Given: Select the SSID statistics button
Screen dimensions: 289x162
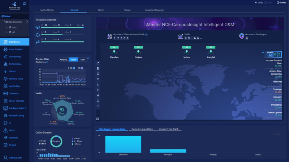Looking at the screenshot, I should 83,59.
